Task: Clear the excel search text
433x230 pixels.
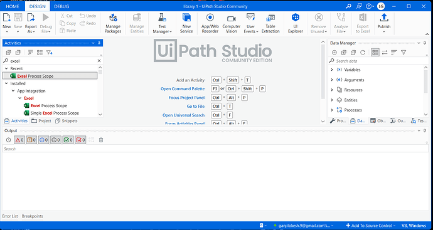Action: pyautogui.click(x=99, y=61)
